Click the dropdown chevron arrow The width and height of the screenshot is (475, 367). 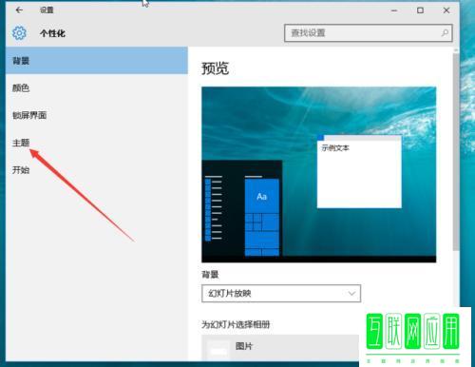pyautogui.click(x=351, y=293)
